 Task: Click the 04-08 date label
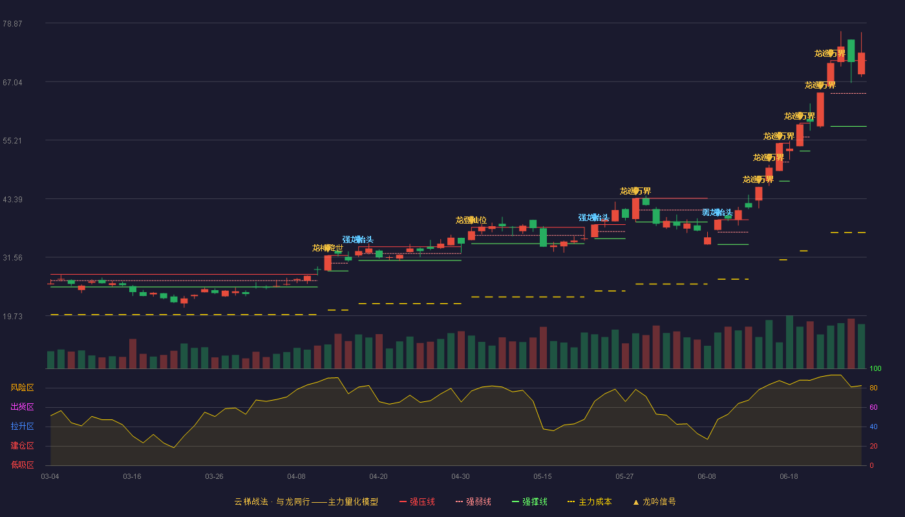tap(296, 476)
